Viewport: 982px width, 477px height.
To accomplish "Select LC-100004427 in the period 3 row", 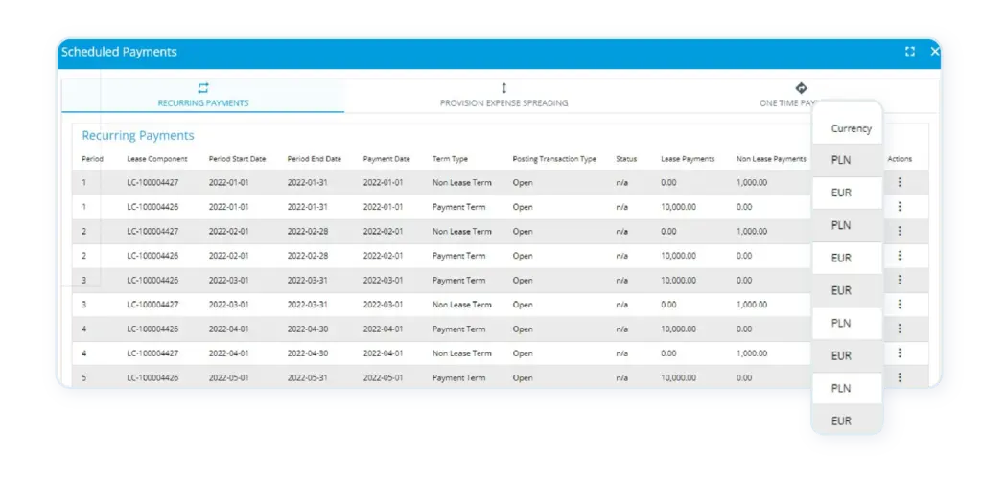I will 152,305.
